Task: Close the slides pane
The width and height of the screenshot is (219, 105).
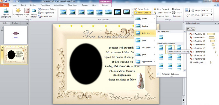Action: (27, 23)
